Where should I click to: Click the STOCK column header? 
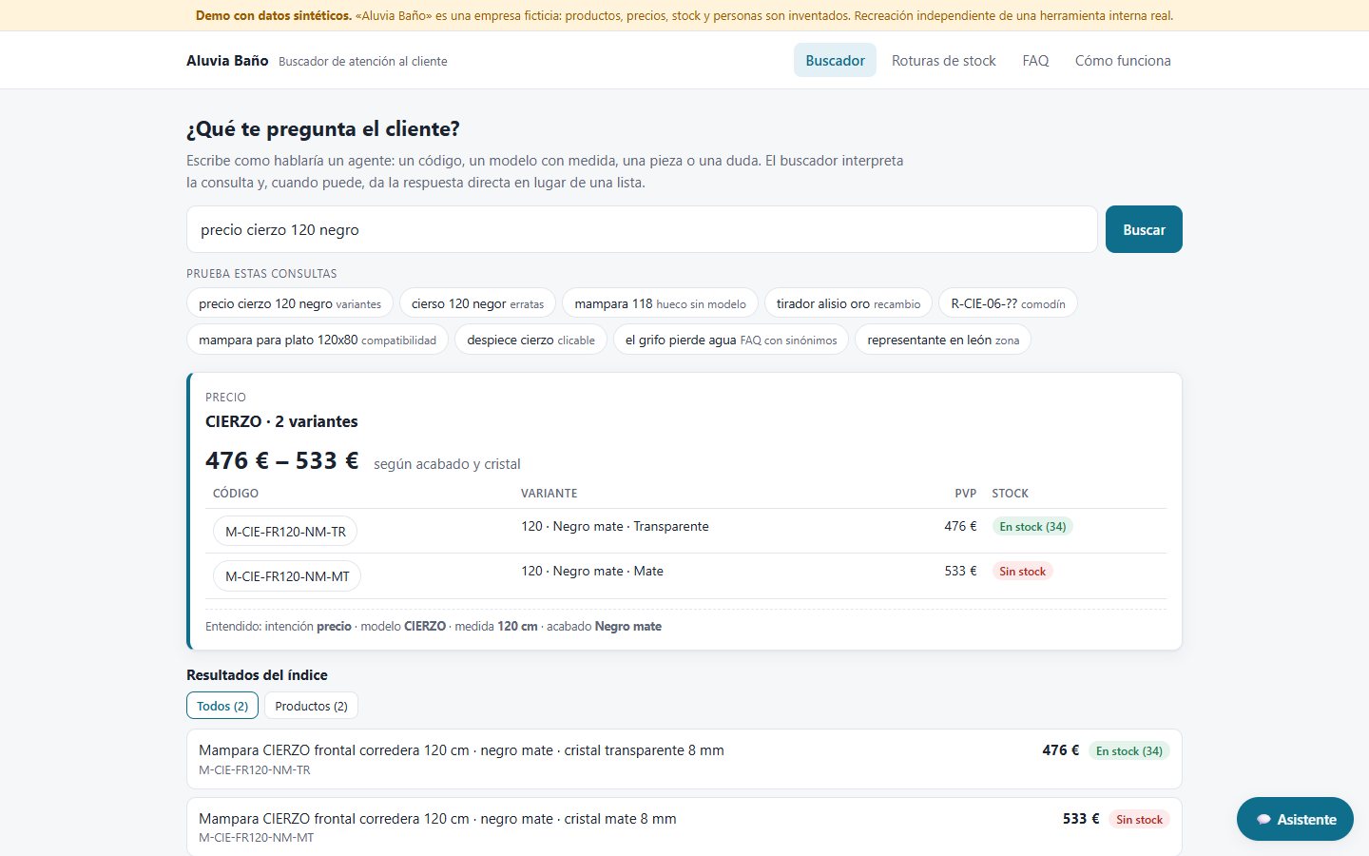pyautogui.click(x=1010, y=493)
